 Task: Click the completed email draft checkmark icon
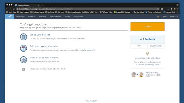click(x=24, y=70)
